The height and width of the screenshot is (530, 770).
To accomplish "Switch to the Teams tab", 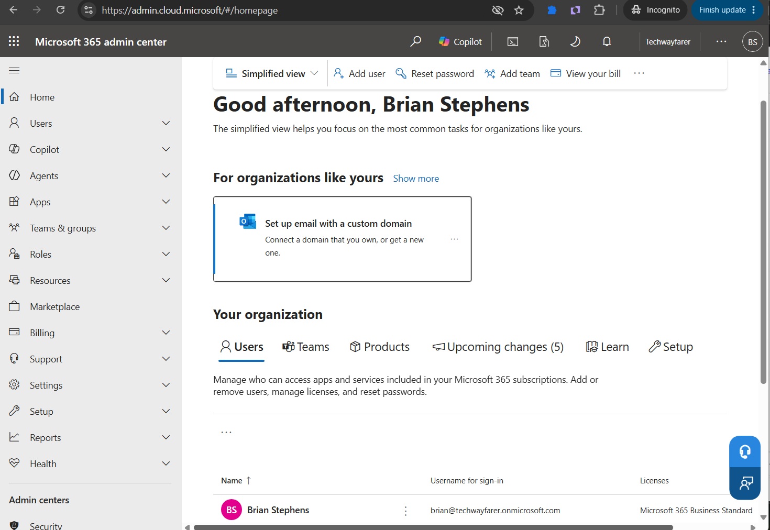I will point(306,347).
